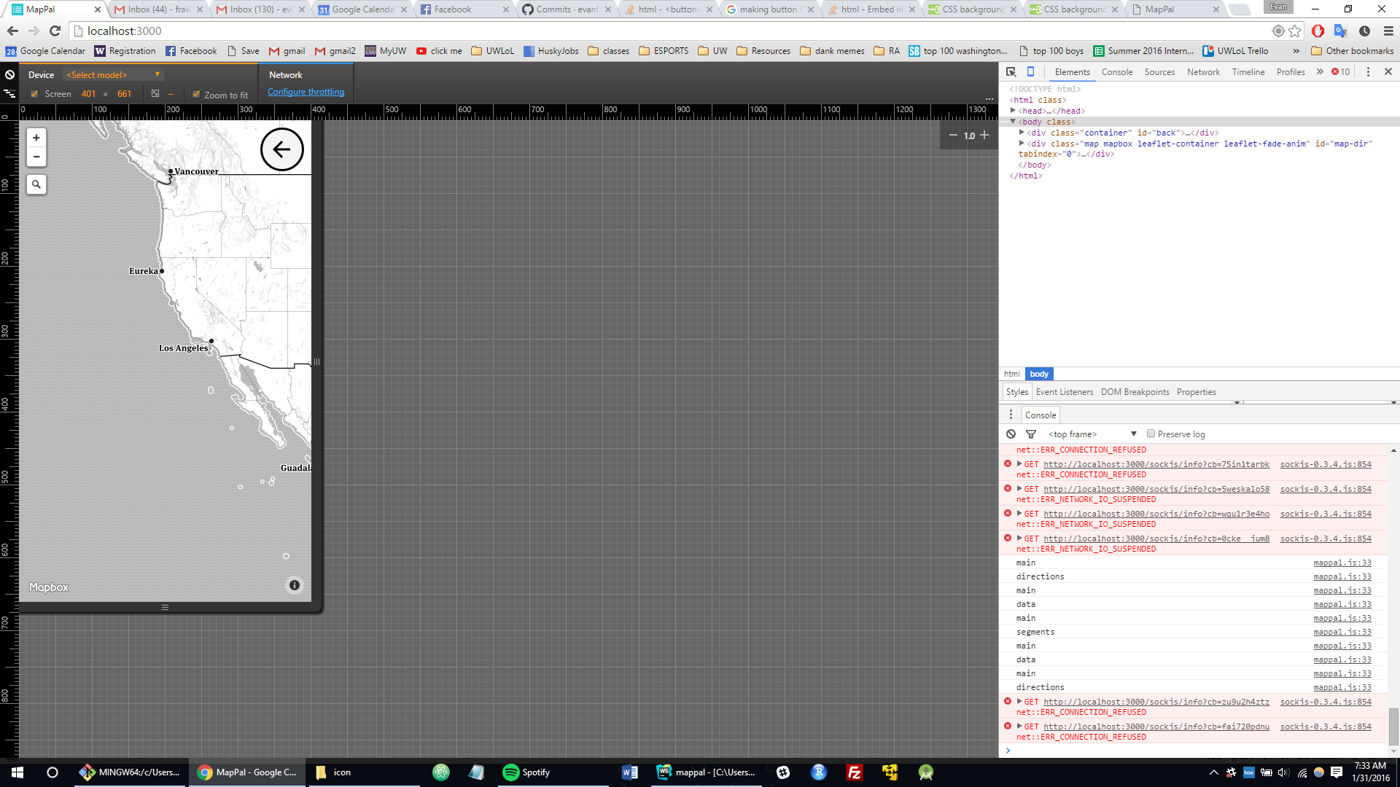Screen dimensions: 1400x787
Task: Expand the head element node
Action: [x=1013, y=111]
